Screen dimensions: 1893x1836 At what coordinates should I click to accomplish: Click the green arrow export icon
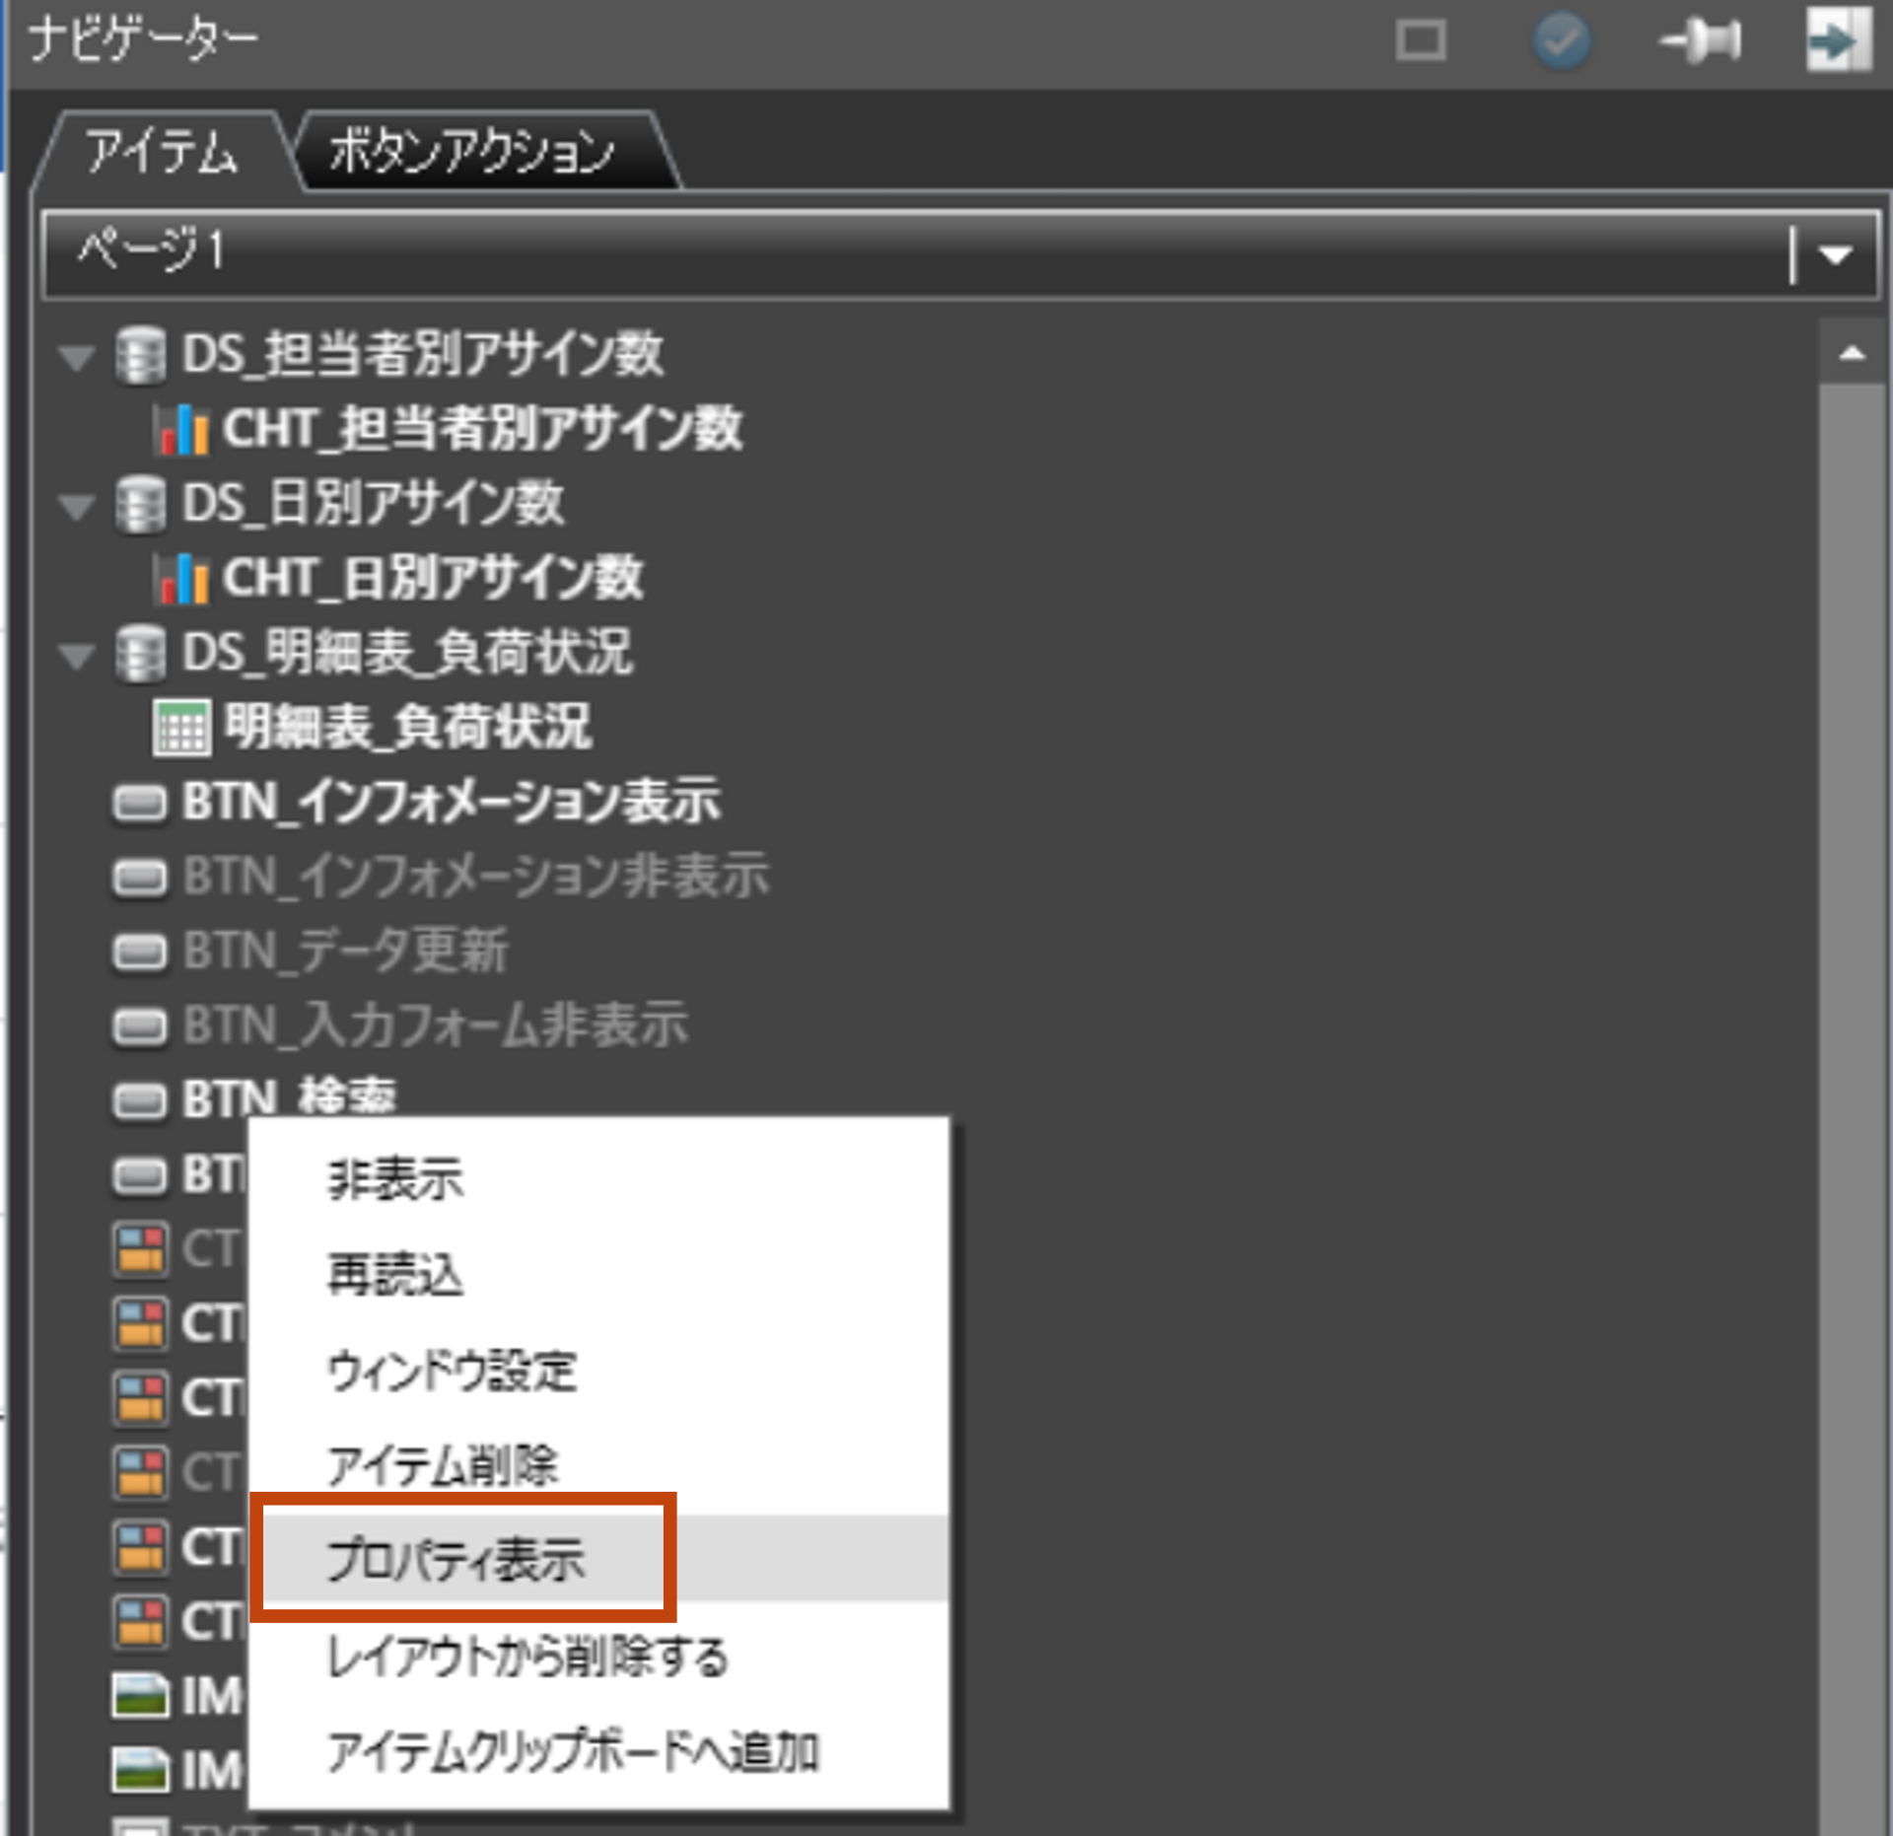click(x=1839, y=39)
